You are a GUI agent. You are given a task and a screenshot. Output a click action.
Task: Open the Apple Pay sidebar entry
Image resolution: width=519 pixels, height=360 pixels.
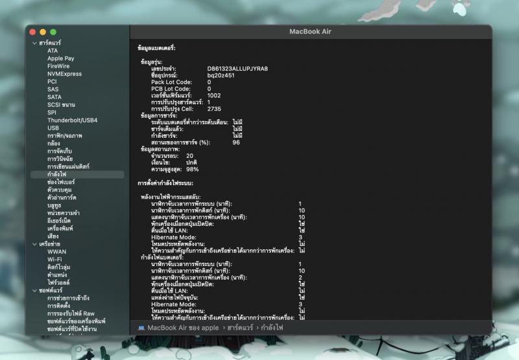point(60,58)
